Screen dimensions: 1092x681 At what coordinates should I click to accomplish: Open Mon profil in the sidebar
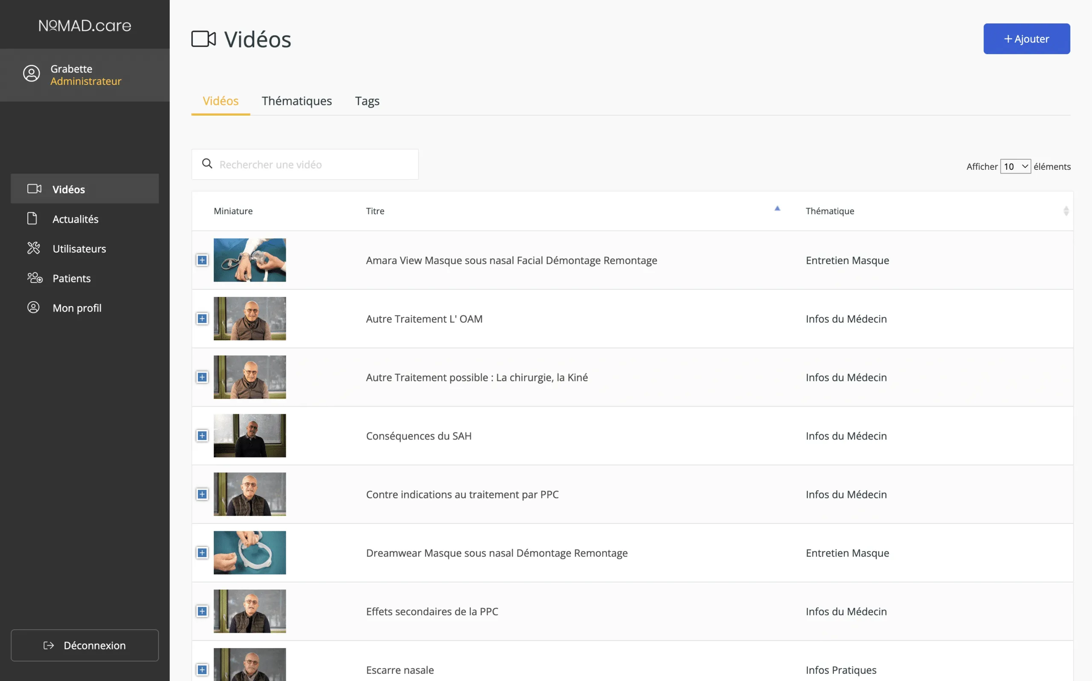click(x=84, y=308)
